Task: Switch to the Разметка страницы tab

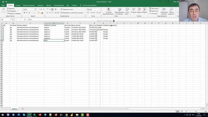Action: click(29, 5)
